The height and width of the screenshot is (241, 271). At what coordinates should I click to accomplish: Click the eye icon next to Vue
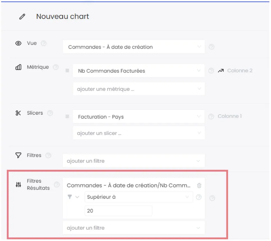coord(18,43)
